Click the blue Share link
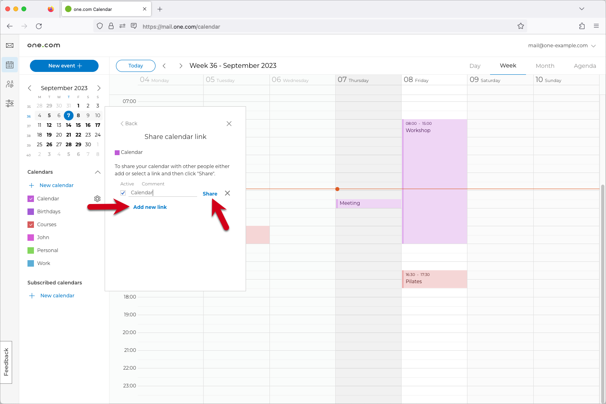This screenshot has height=404, width=606. pos(210,194)
